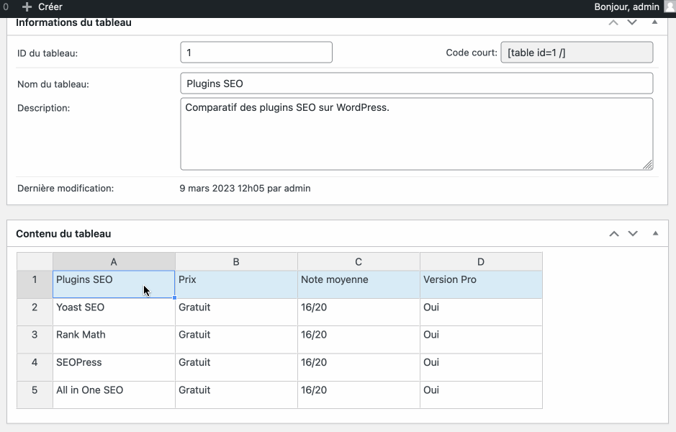This screenshot has height=432, width=676.
Task: Collapse the Informations du tableau panel
Action: (x=655, y=22)
